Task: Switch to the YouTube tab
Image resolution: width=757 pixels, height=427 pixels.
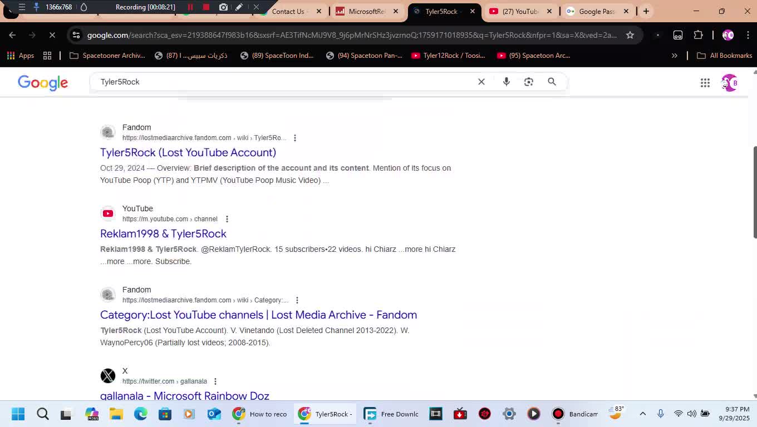Action: [x=518, y=11]
